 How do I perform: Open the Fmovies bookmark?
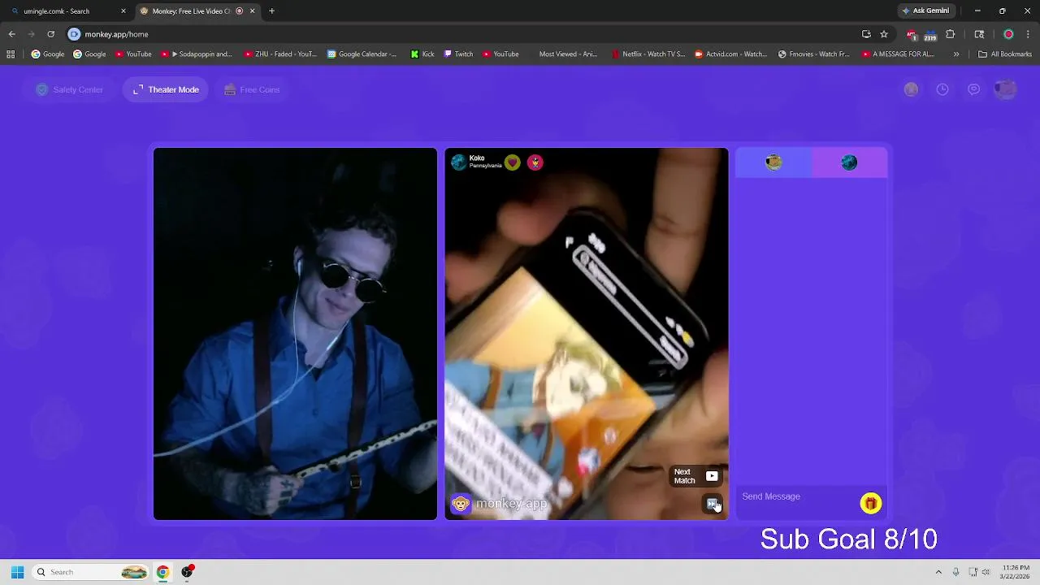coord(813,54)
